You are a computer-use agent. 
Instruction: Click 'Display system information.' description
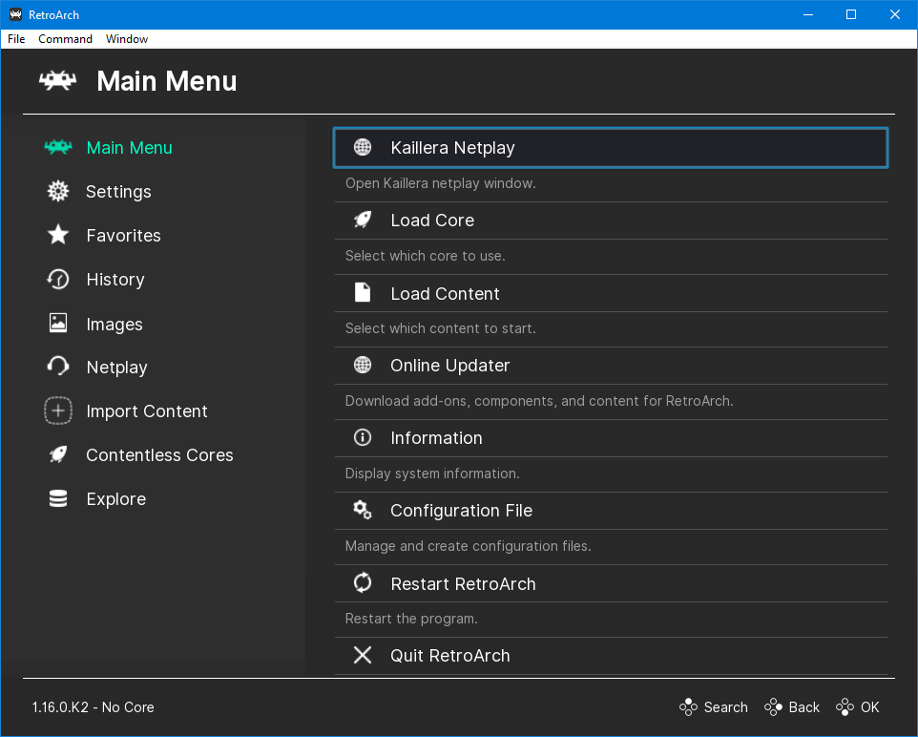point(432,474)
